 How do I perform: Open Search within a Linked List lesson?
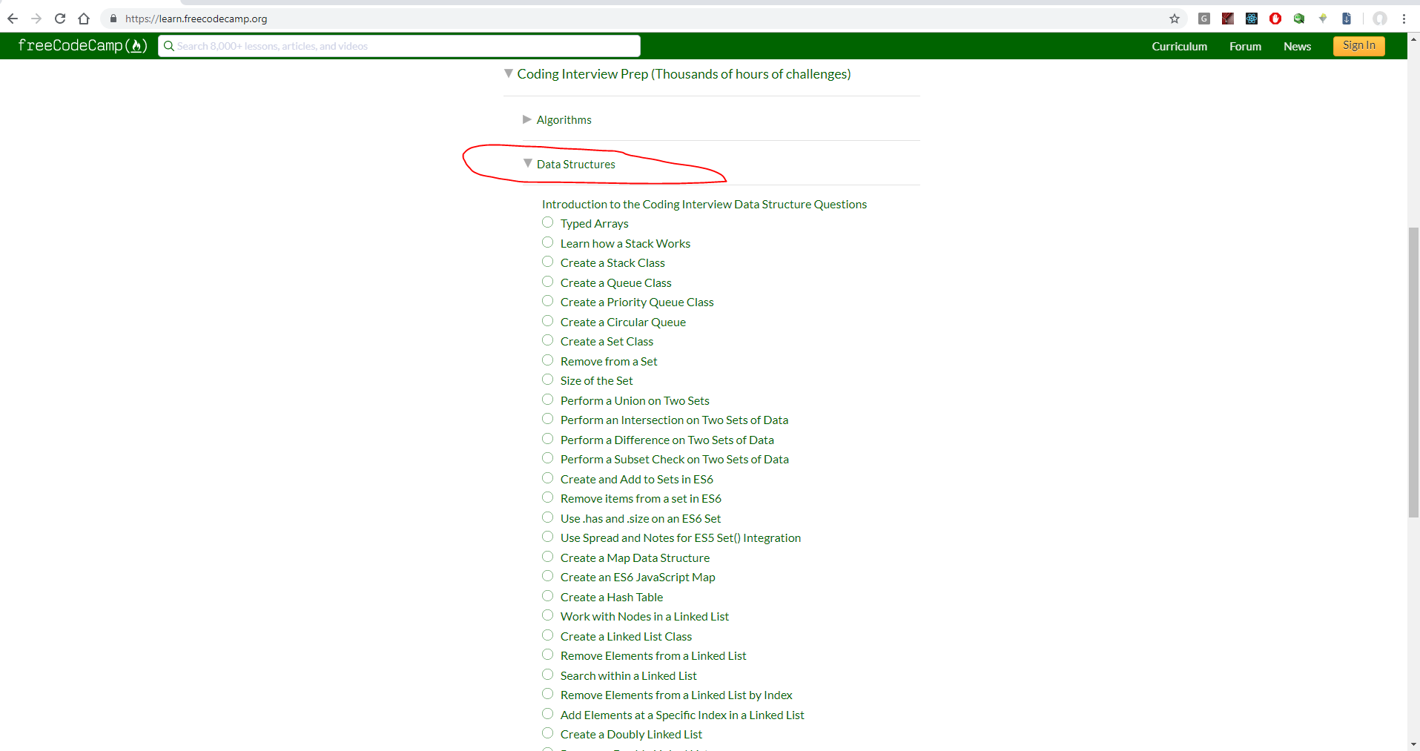click(629, 675)
